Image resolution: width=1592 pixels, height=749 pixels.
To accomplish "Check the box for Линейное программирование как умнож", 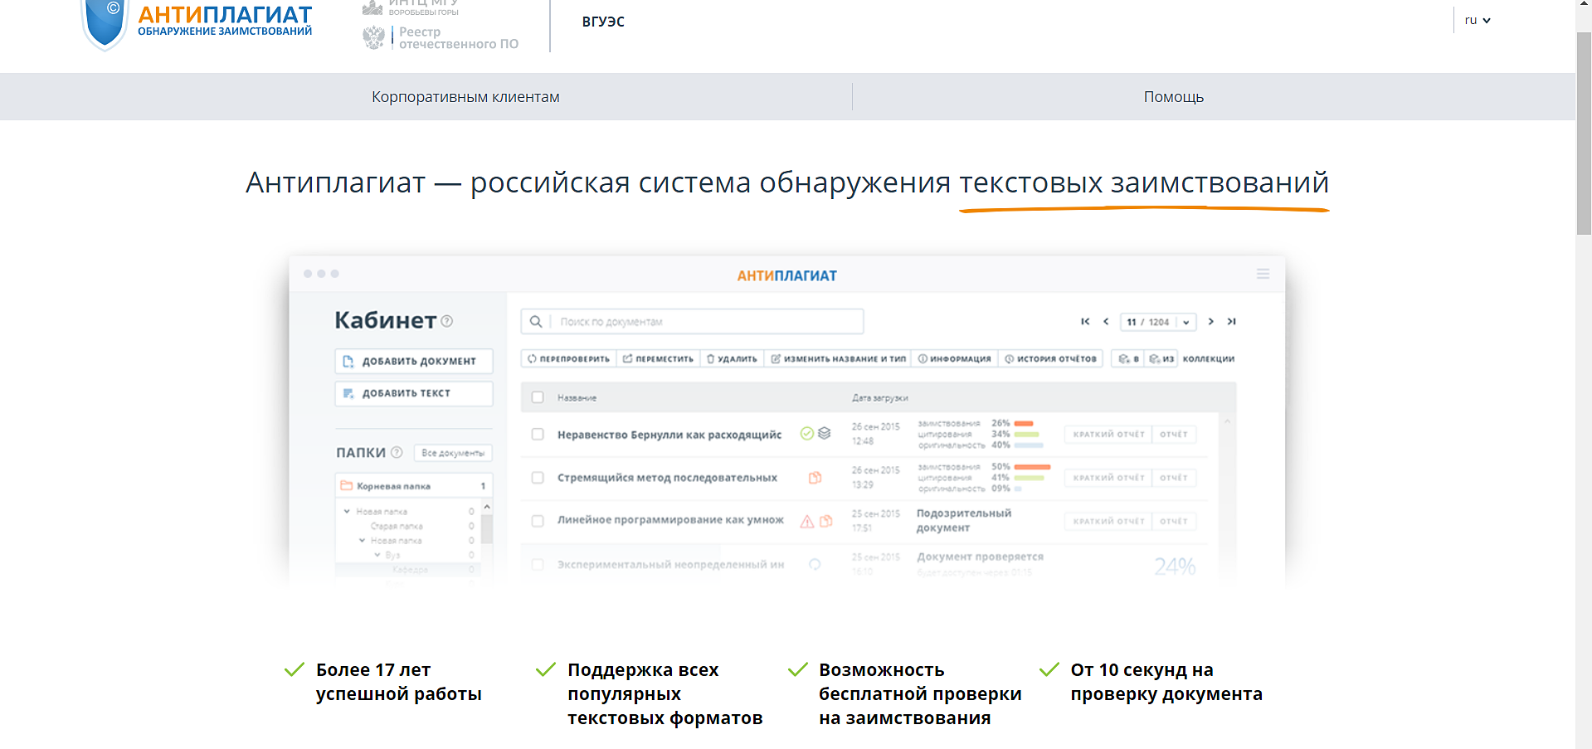I will (538, 521).
